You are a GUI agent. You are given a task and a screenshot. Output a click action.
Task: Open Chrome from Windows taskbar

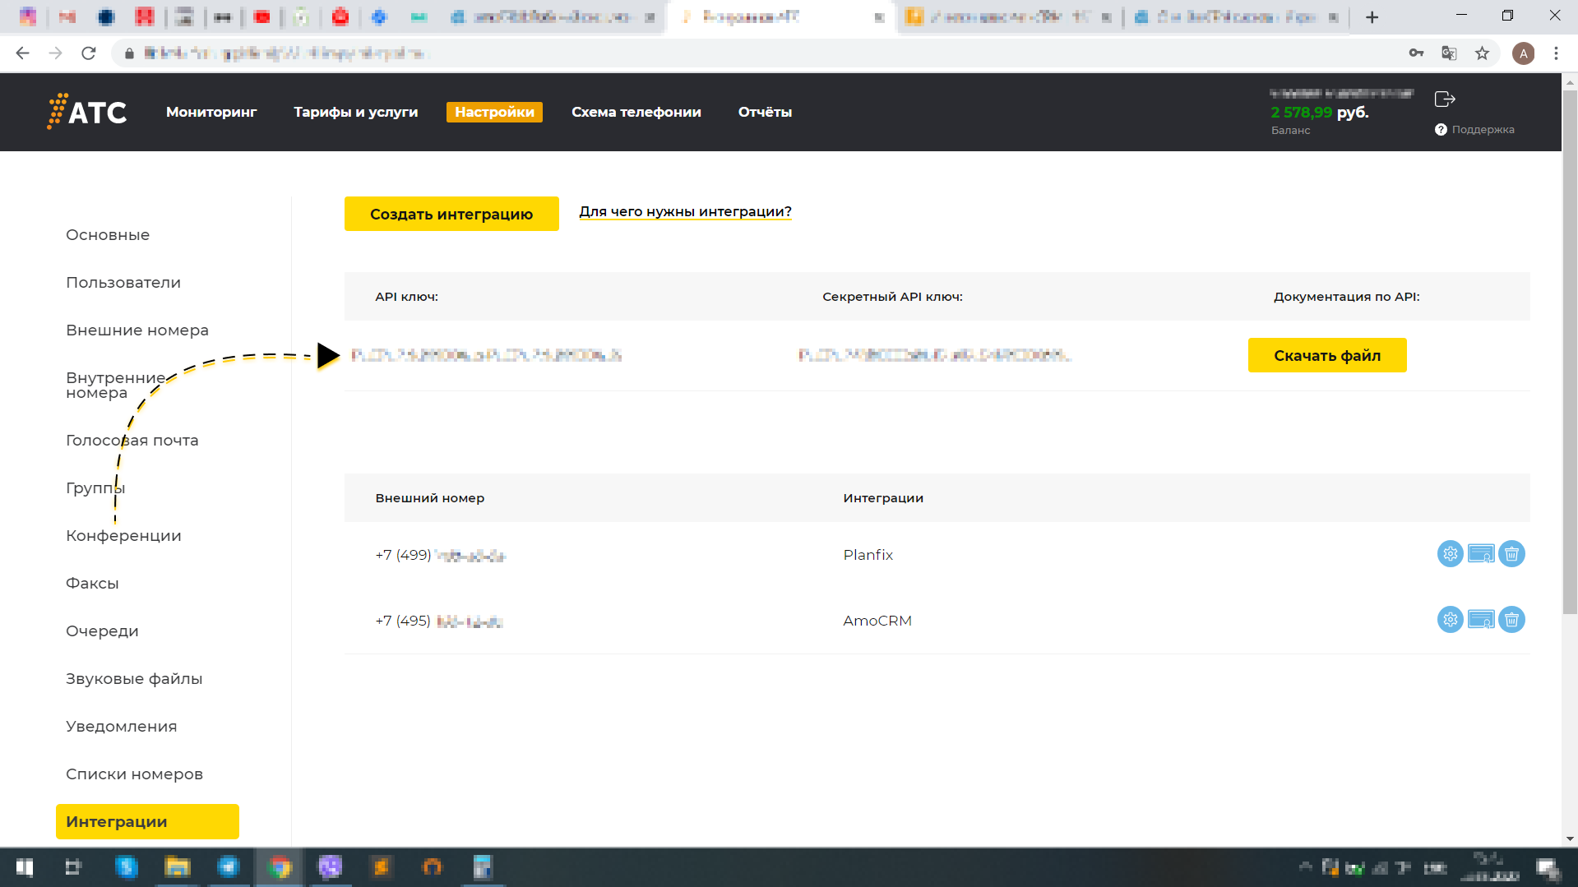tap(280, 867)
